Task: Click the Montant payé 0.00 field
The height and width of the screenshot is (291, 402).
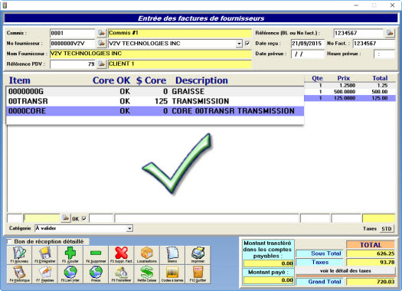Action: tap(268, 280)
